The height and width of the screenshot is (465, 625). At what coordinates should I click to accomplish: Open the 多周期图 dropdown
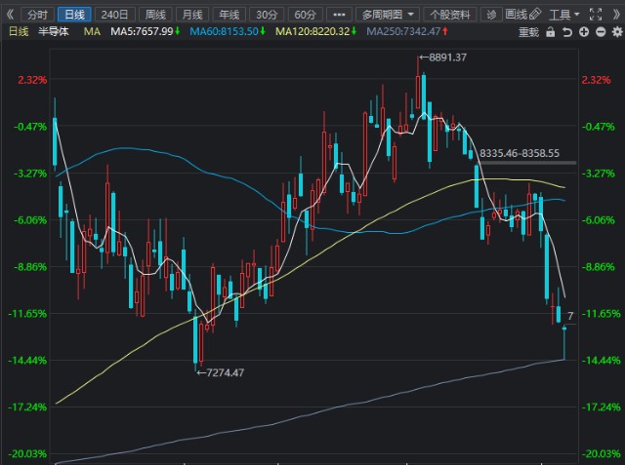388,15
